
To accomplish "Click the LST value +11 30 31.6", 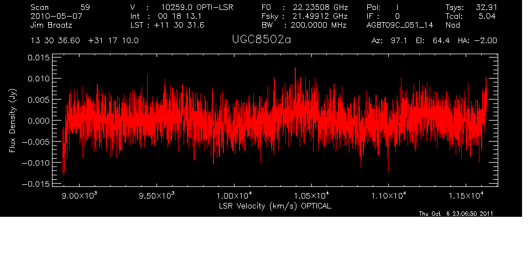I will (x=169, y=25).
